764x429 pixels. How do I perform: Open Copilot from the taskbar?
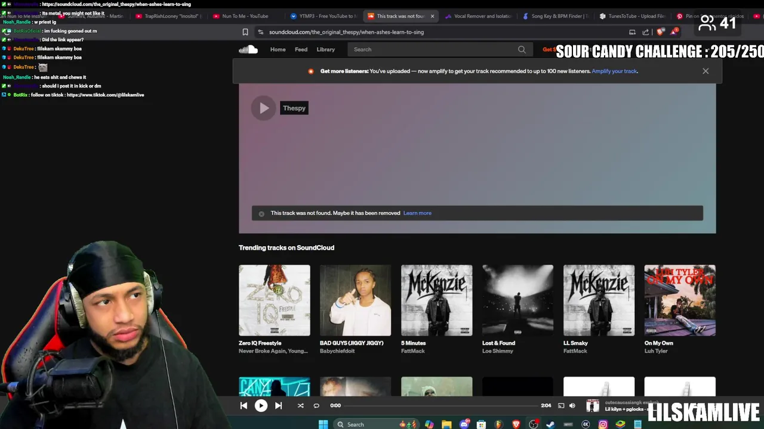(x=429, y=424)
